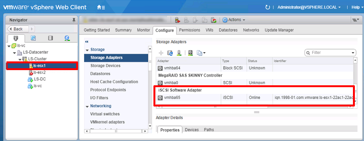
Task: Select the second ls-vc VM in tree
Action: pyautogui.click(x=38, y=86)
